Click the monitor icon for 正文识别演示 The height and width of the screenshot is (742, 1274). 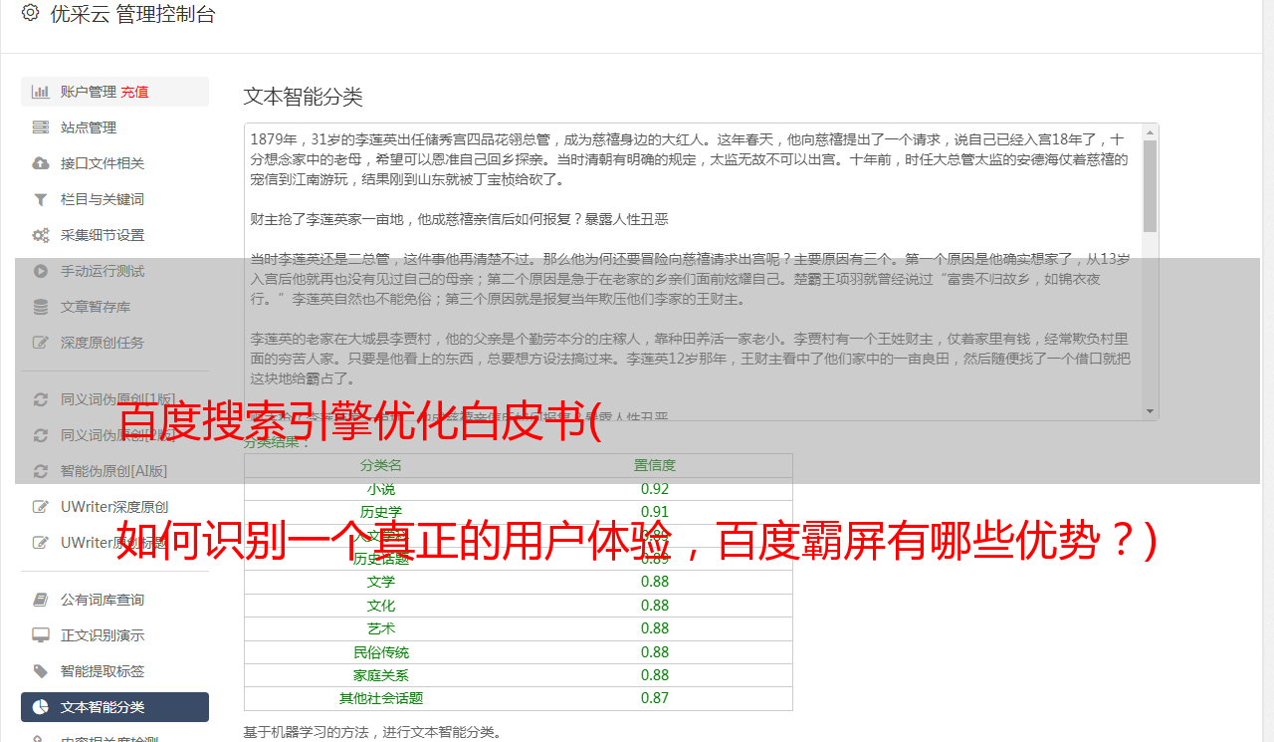41,635
